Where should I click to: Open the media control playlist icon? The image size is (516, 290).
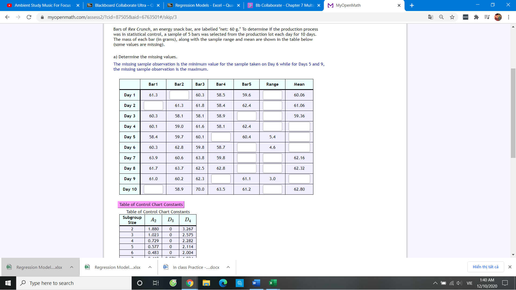click(487, 17)
